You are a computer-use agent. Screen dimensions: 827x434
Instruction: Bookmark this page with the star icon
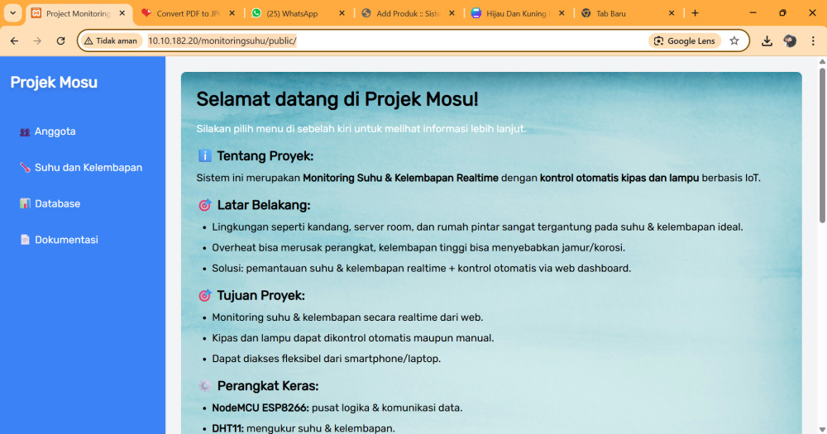(734, 41)
